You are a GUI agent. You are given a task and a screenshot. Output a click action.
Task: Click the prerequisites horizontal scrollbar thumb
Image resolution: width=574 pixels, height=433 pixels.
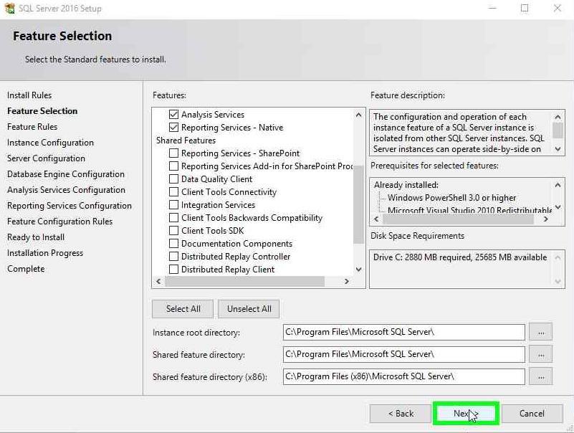(x=459, y=219)
